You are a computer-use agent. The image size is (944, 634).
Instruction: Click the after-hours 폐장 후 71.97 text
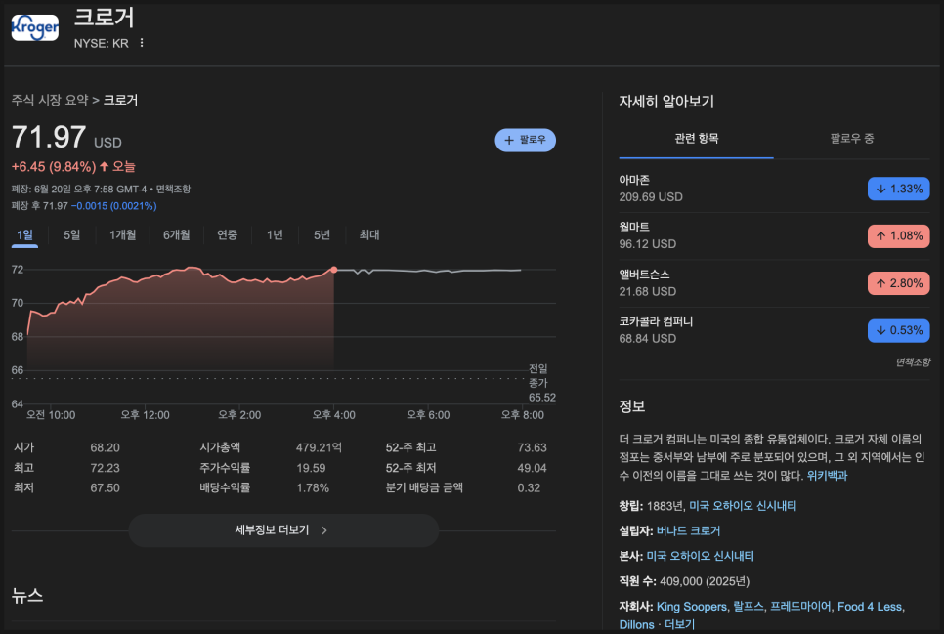tap(40, 206)
